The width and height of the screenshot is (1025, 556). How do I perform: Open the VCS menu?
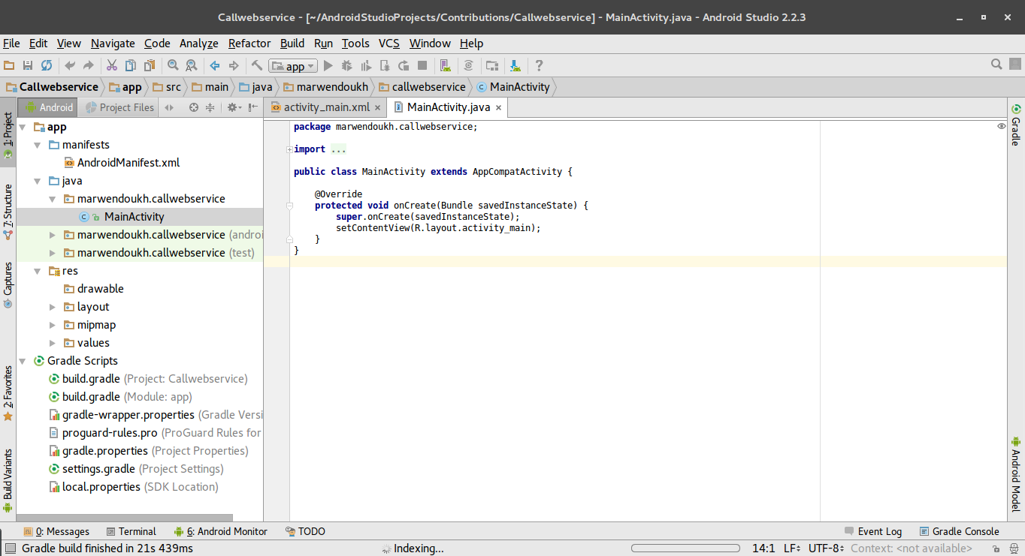point(389,44)
